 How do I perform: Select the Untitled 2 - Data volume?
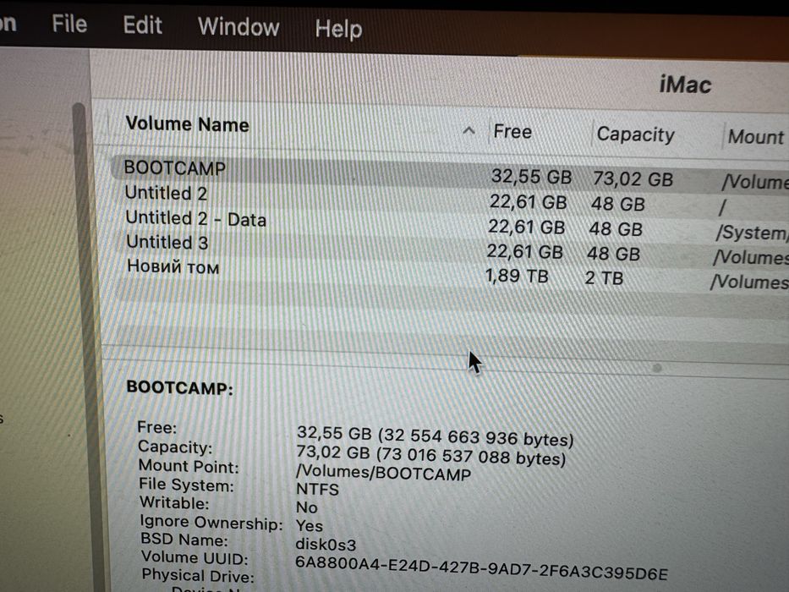449,224
